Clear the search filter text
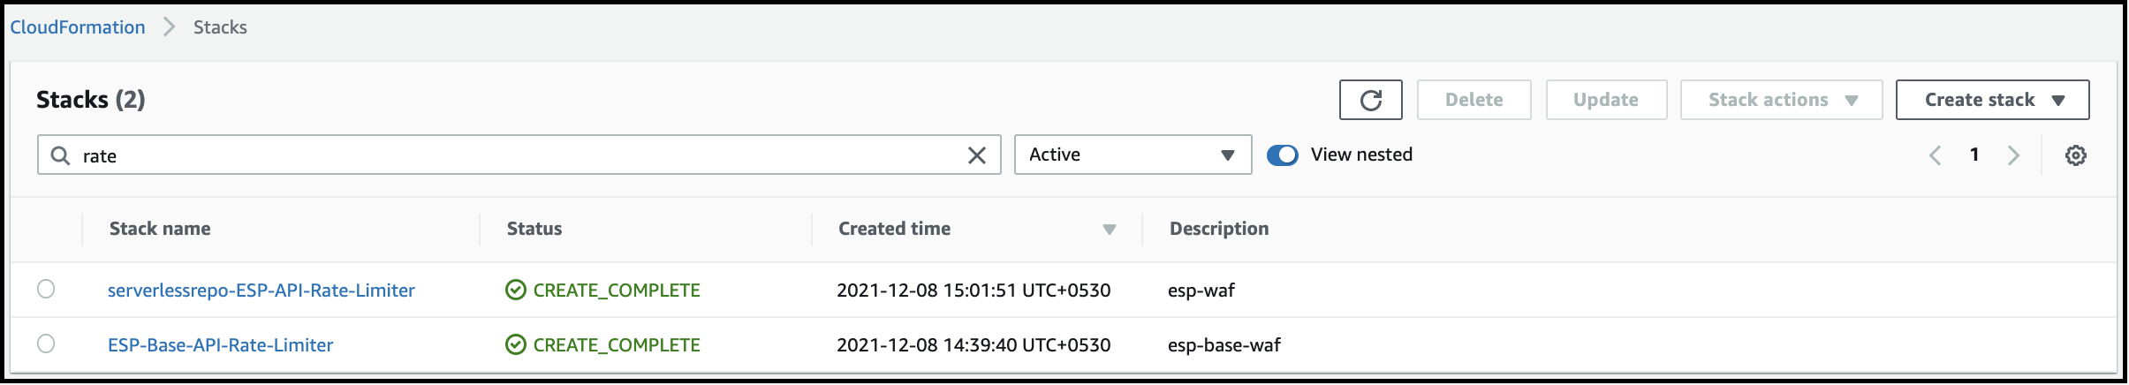This screenshot has width=2129, height=385. coord(976,155)
